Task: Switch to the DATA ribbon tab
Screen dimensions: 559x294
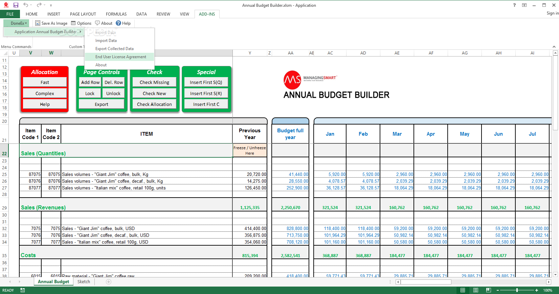Action: pyautogui.click(x=141, y=14)
